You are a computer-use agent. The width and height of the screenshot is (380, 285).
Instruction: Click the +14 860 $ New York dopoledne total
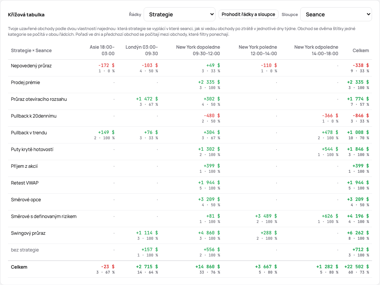[208, 267]
